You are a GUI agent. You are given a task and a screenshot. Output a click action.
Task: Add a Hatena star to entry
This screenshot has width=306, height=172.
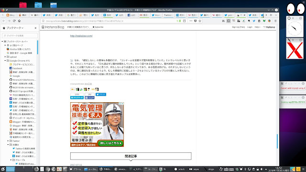pos(73,89)
